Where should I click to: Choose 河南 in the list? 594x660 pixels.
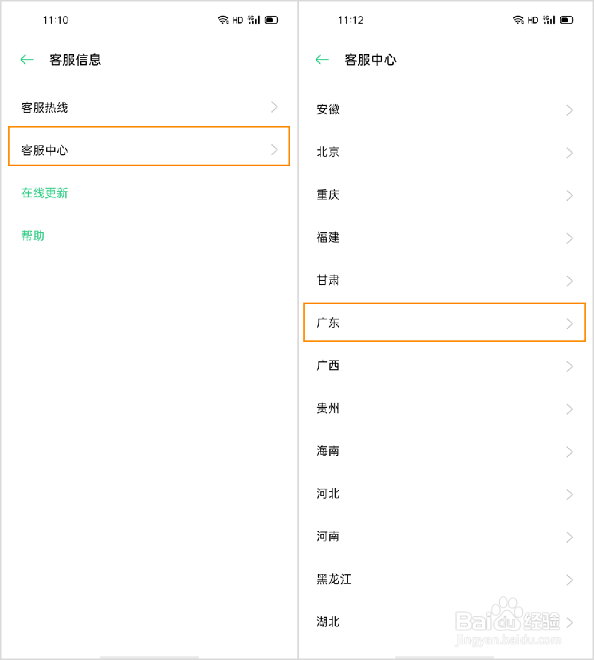point(444,537)
